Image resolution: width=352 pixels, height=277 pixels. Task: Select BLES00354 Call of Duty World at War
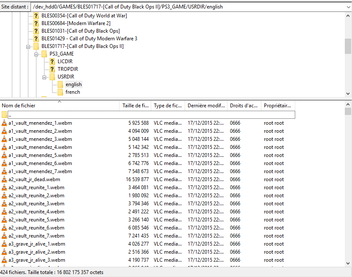pyautogui.click(x=84, y=16)
